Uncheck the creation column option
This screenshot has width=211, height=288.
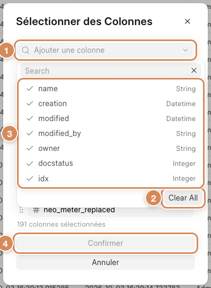pos(111,103)
